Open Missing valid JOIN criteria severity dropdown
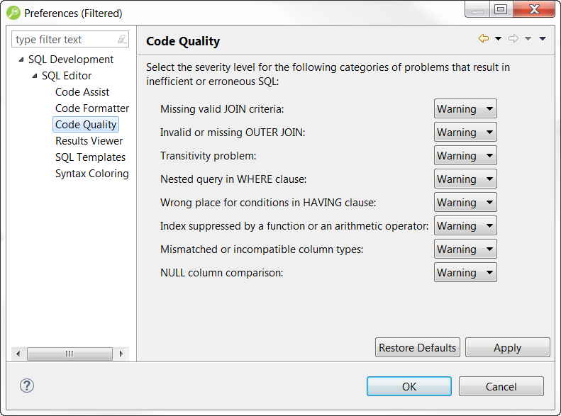The image size is (561, 416). (465, 109)
